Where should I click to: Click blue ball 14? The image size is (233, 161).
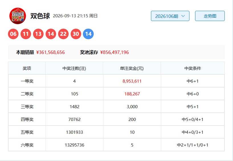click(88, 34)
